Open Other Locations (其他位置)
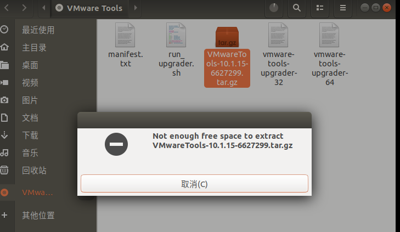Image resolution: width=400 pixels, height=232 pixels. (38, 215)
